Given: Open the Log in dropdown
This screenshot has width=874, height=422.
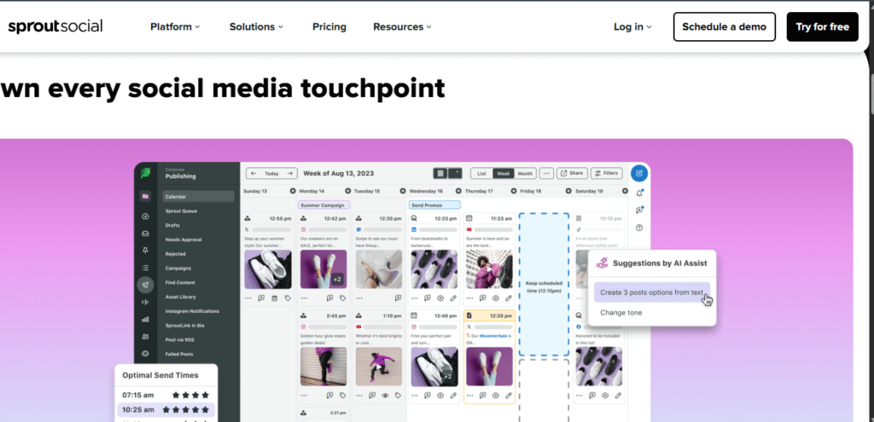Looking at the screenshot, I should pos(632,26).
